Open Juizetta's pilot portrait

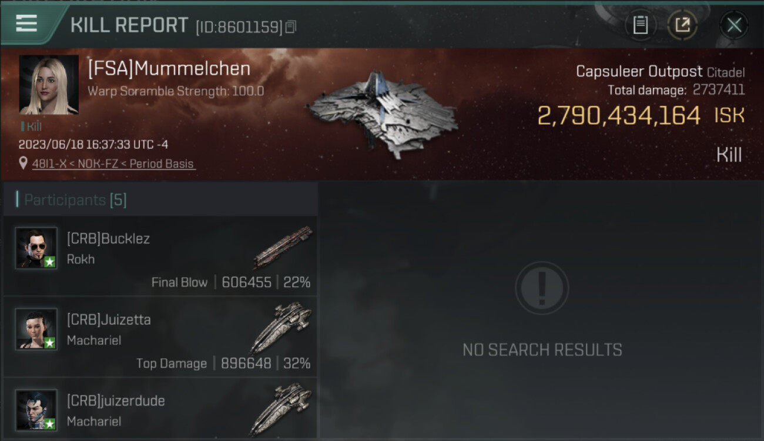(x=36, y=329)
